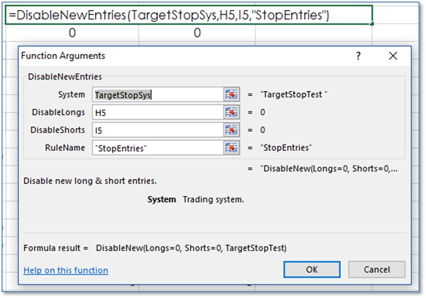The width and height of the screenshot is (426, 298).
Task: Collapse dialog using DisableLongs range picker icon
Action: pos(231,112)
